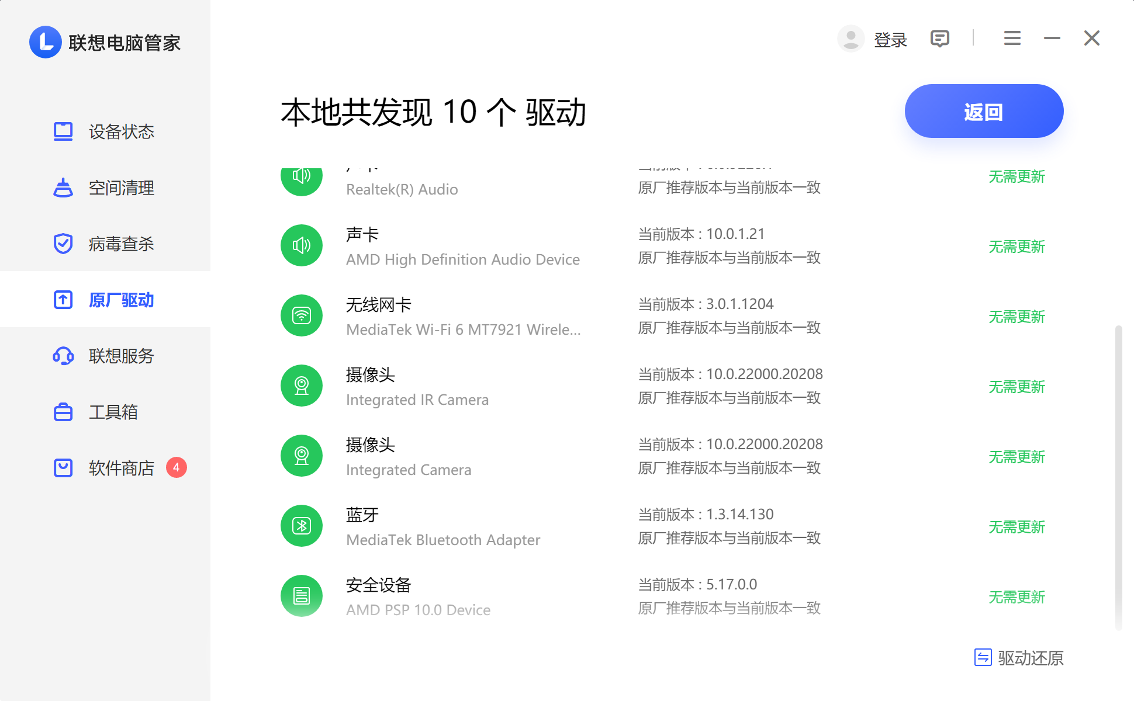Viewport: 1134px width, 701px height.
Task: Click 无需更新 for 蓝牙 row
Action: (x=1017, y=527)
